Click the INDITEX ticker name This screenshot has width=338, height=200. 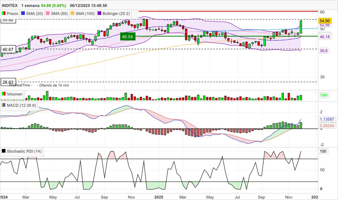(x=10, y=6)
